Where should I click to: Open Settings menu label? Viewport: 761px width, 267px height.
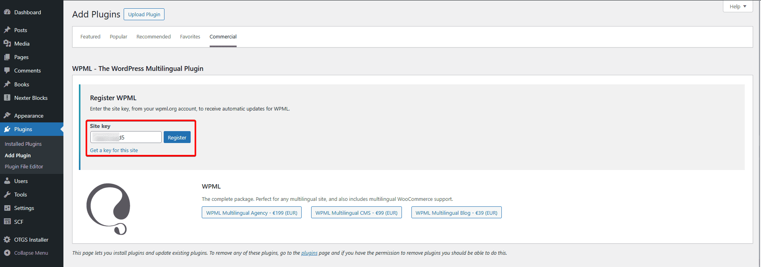click(24, 208)
